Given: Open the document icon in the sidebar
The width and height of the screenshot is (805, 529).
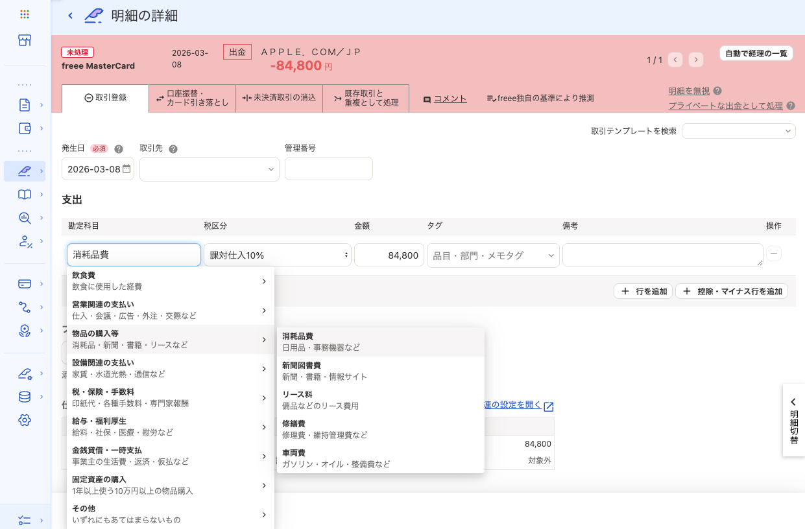Looking at the screenshot, I should (25, 104).
